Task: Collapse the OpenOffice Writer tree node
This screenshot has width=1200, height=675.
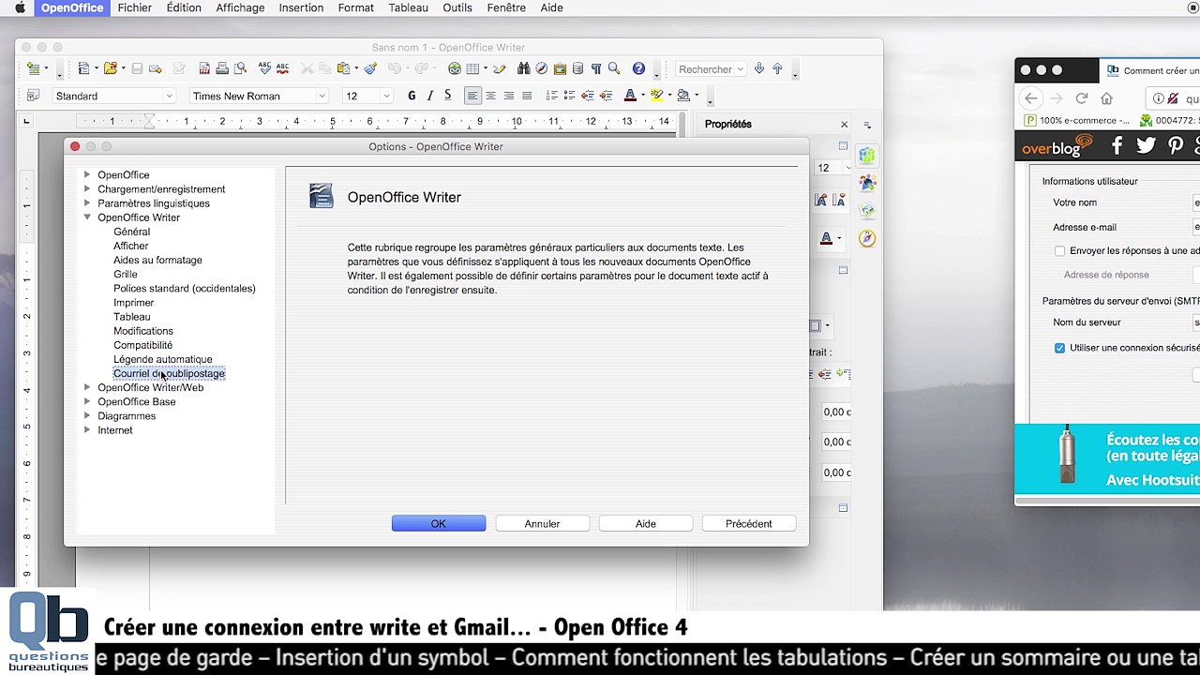Action: pos(87,217)
